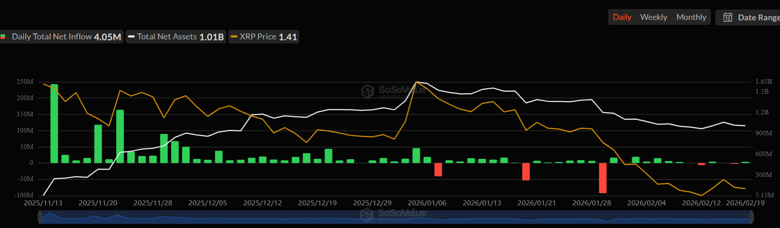Open the Date Range picker
The height and width of the screenshot is (228, 780).
tap(757, 17)
